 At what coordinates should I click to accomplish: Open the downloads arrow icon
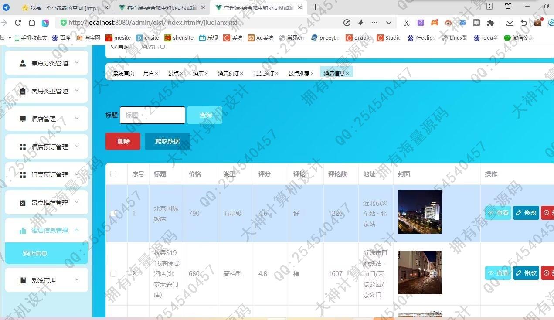pyautogui.click(x=510, y=23)
